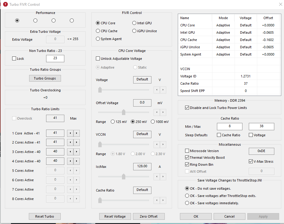Confirm with the OK button
The height and width of the screenshot is (224, 284).
tap(196, 216)
